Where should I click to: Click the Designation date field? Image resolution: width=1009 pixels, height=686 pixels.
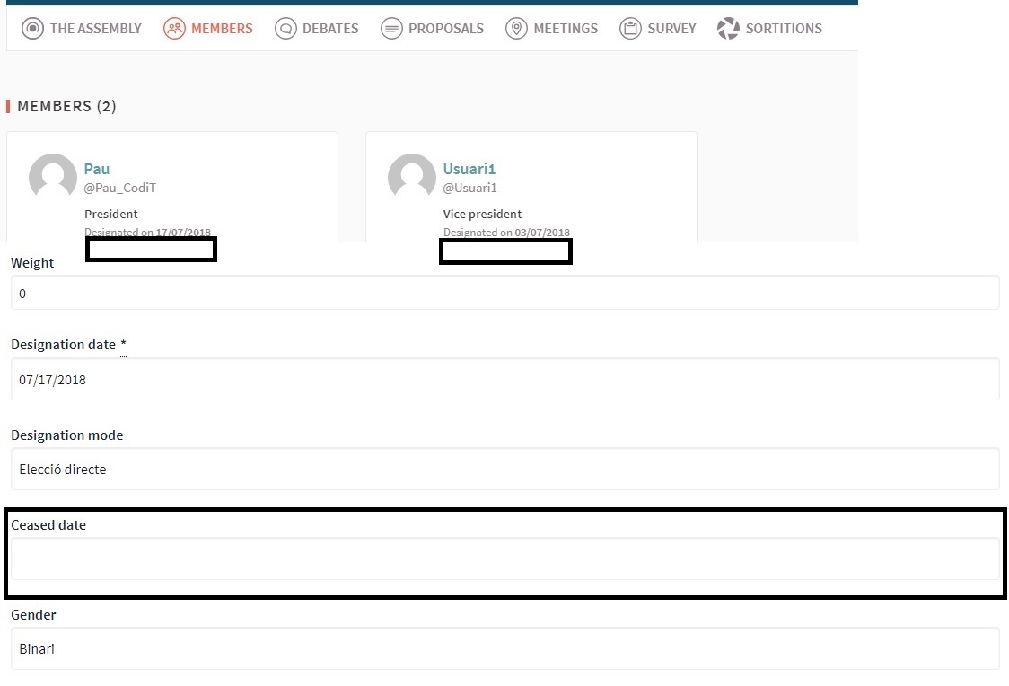504,380
